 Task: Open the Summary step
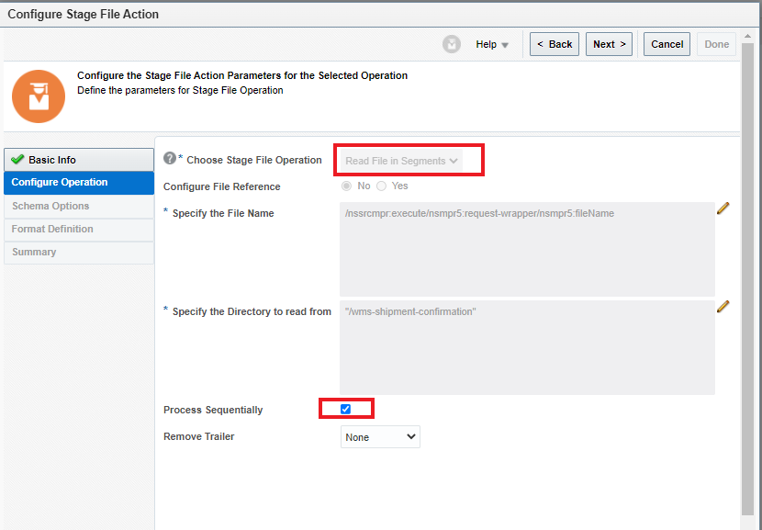click(79, 252)
